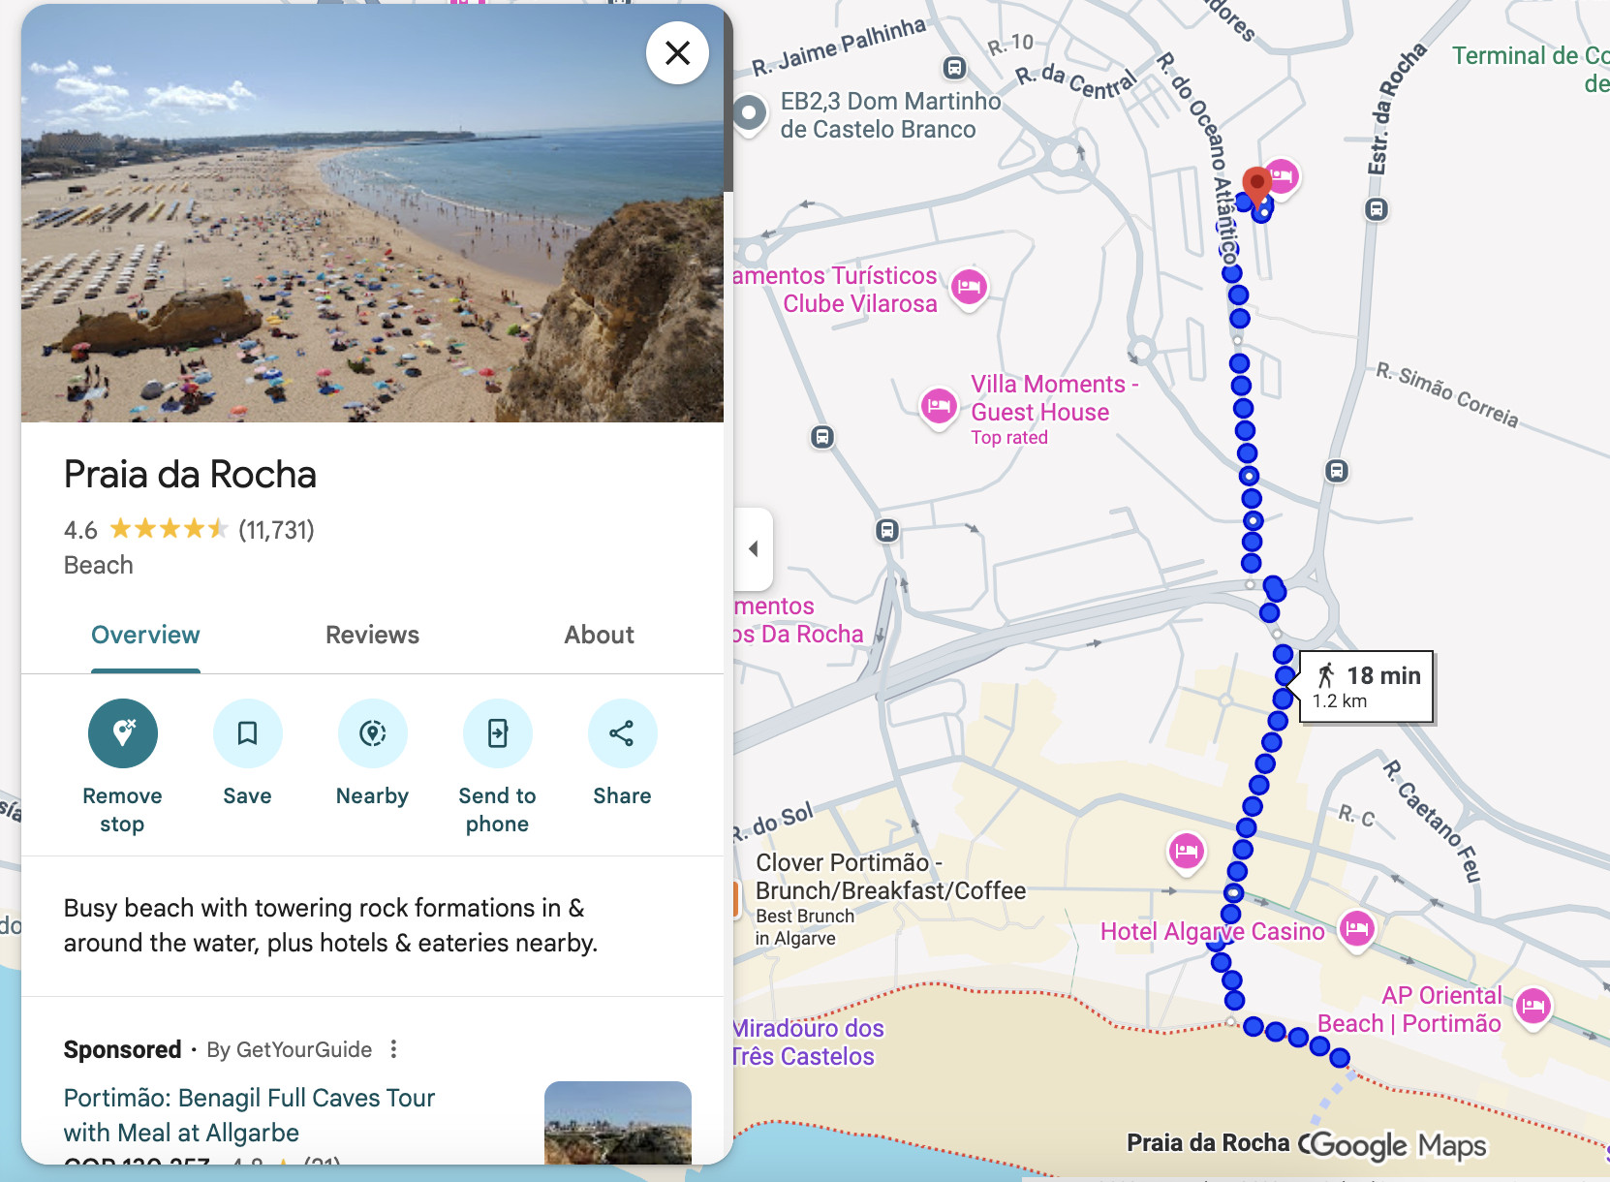
Task: Switch to the About tab
Action: (599, 635)
